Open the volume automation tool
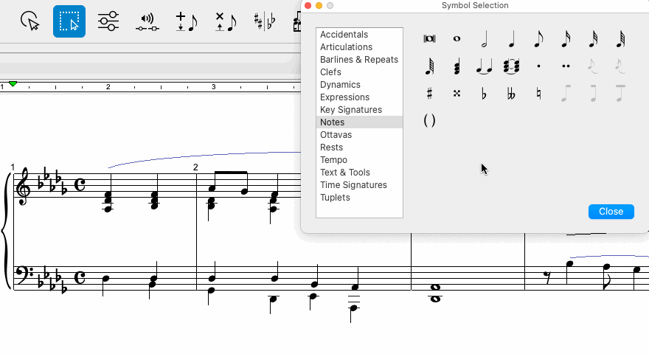 [x=147, y=21]
